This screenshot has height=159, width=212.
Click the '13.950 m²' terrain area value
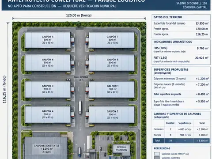coord(202,23)
